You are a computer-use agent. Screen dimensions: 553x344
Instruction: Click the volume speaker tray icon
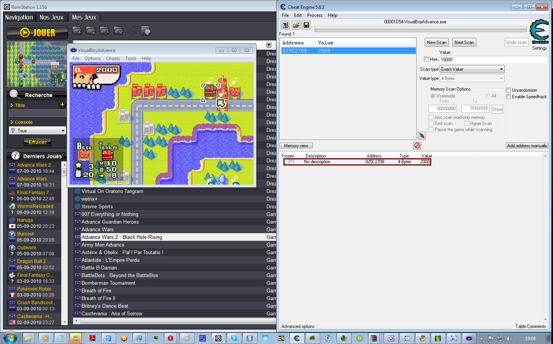(x=509, y=339)
